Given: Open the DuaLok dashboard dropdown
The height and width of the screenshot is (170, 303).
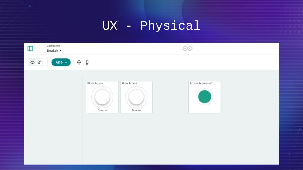Looking at the screenshot, I should click(x=54, y=51).
